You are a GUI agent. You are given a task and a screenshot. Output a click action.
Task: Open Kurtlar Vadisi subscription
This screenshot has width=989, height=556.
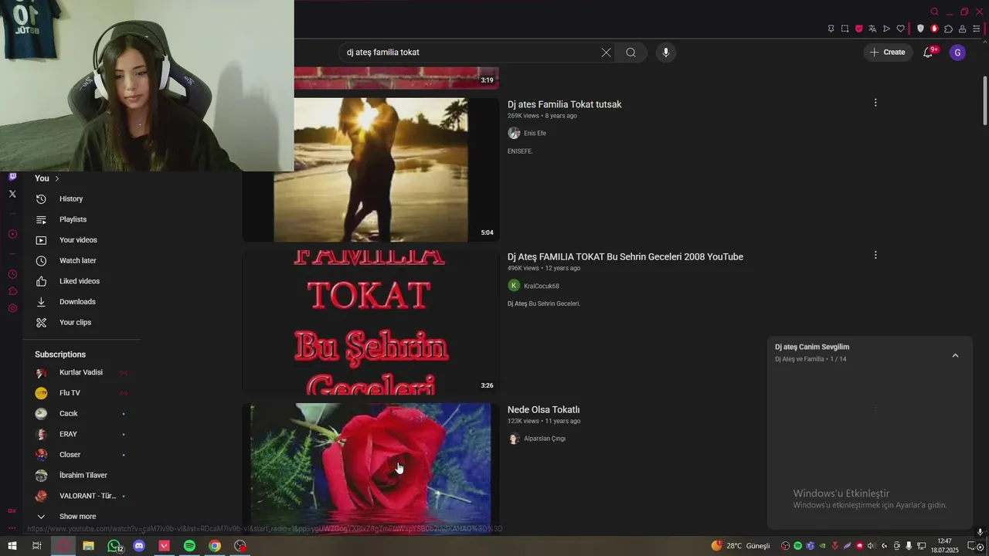[81, 372]
